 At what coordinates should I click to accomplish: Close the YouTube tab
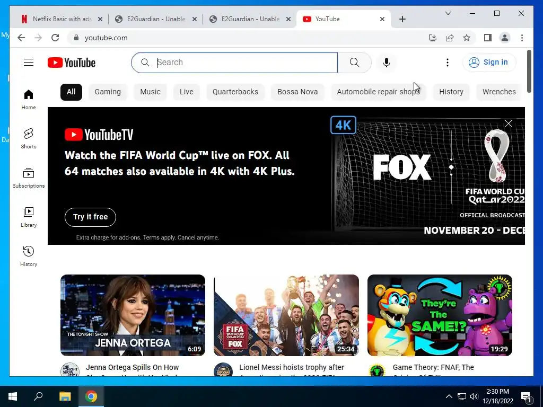coord(382,19)
